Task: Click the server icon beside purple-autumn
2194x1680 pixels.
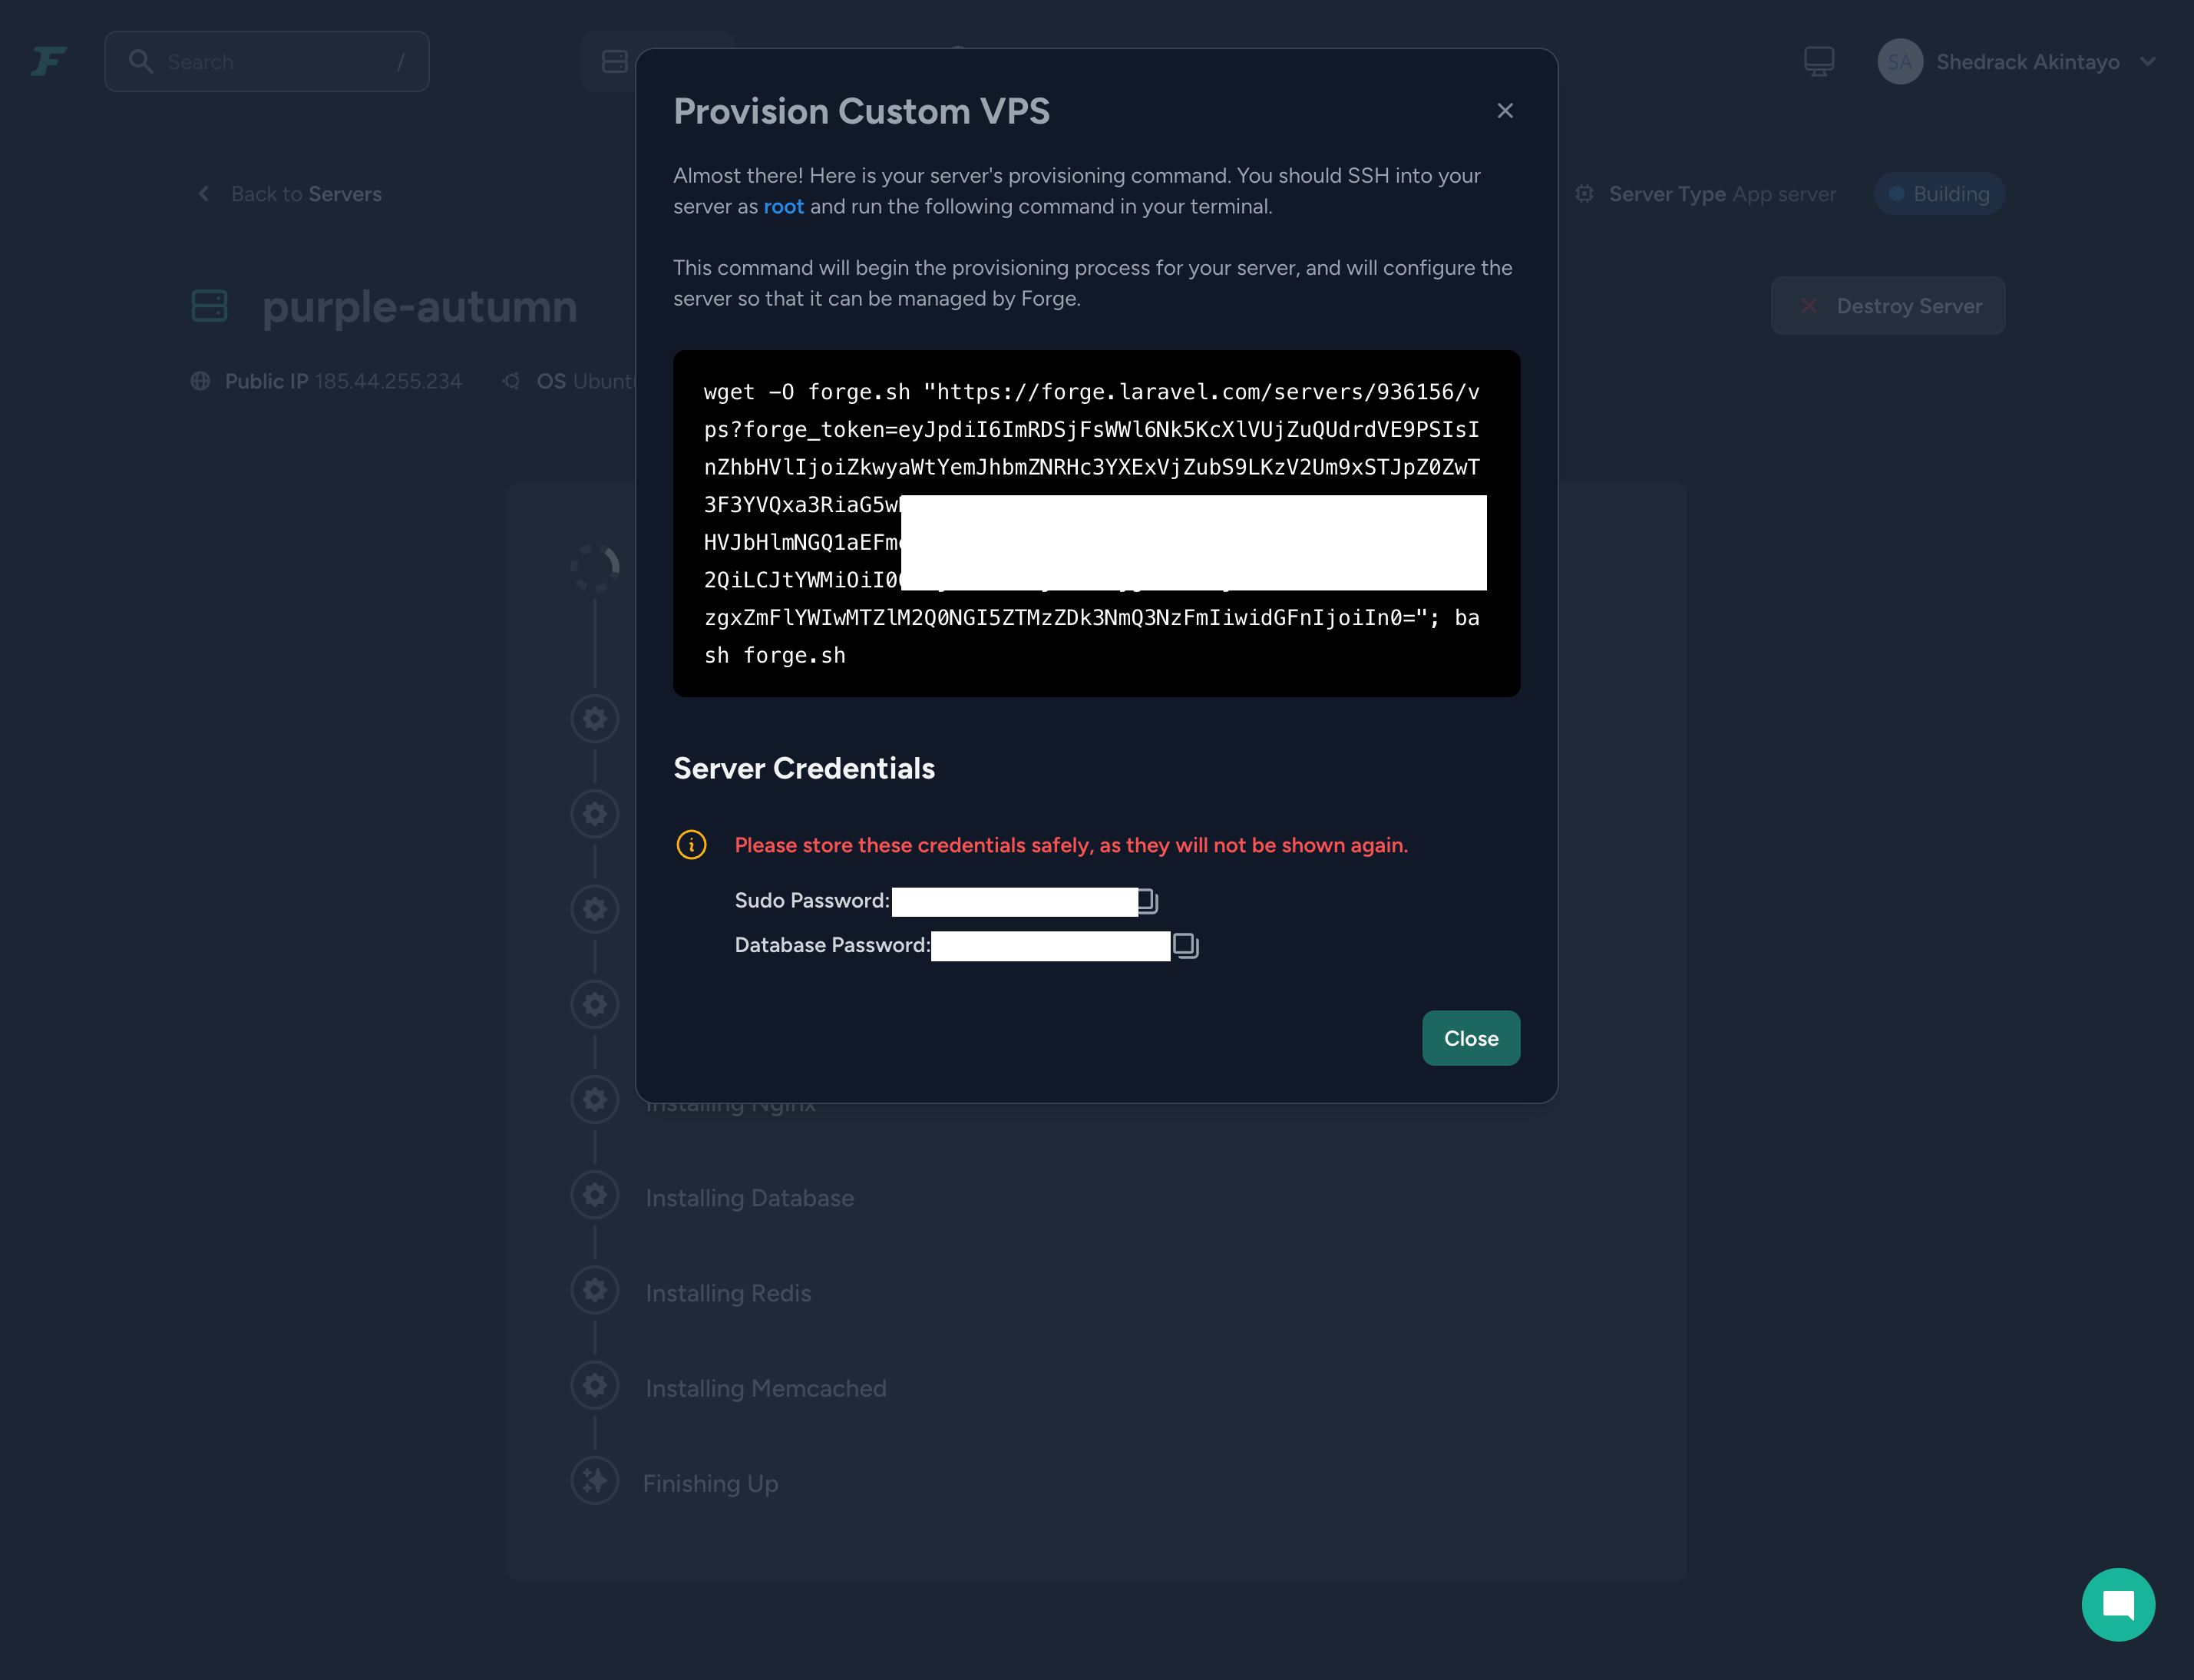Action: tap(210, 306)
